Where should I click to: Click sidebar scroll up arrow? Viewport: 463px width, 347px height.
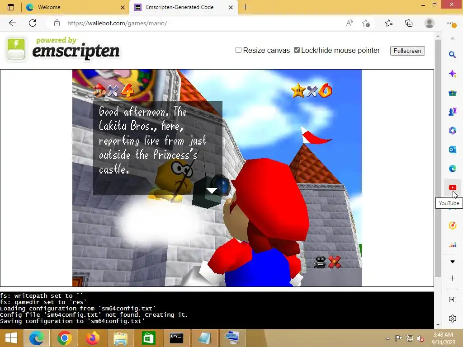pyautogui.click(x=452, y=38)
